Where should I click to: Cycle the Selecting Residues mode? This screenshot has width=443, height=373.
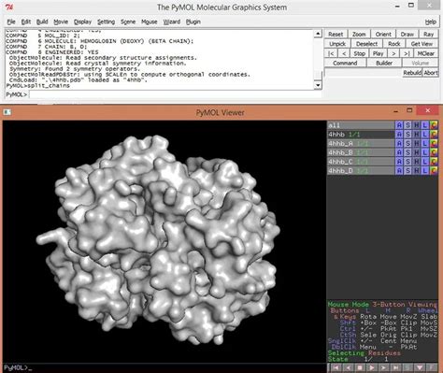[364, 352]
